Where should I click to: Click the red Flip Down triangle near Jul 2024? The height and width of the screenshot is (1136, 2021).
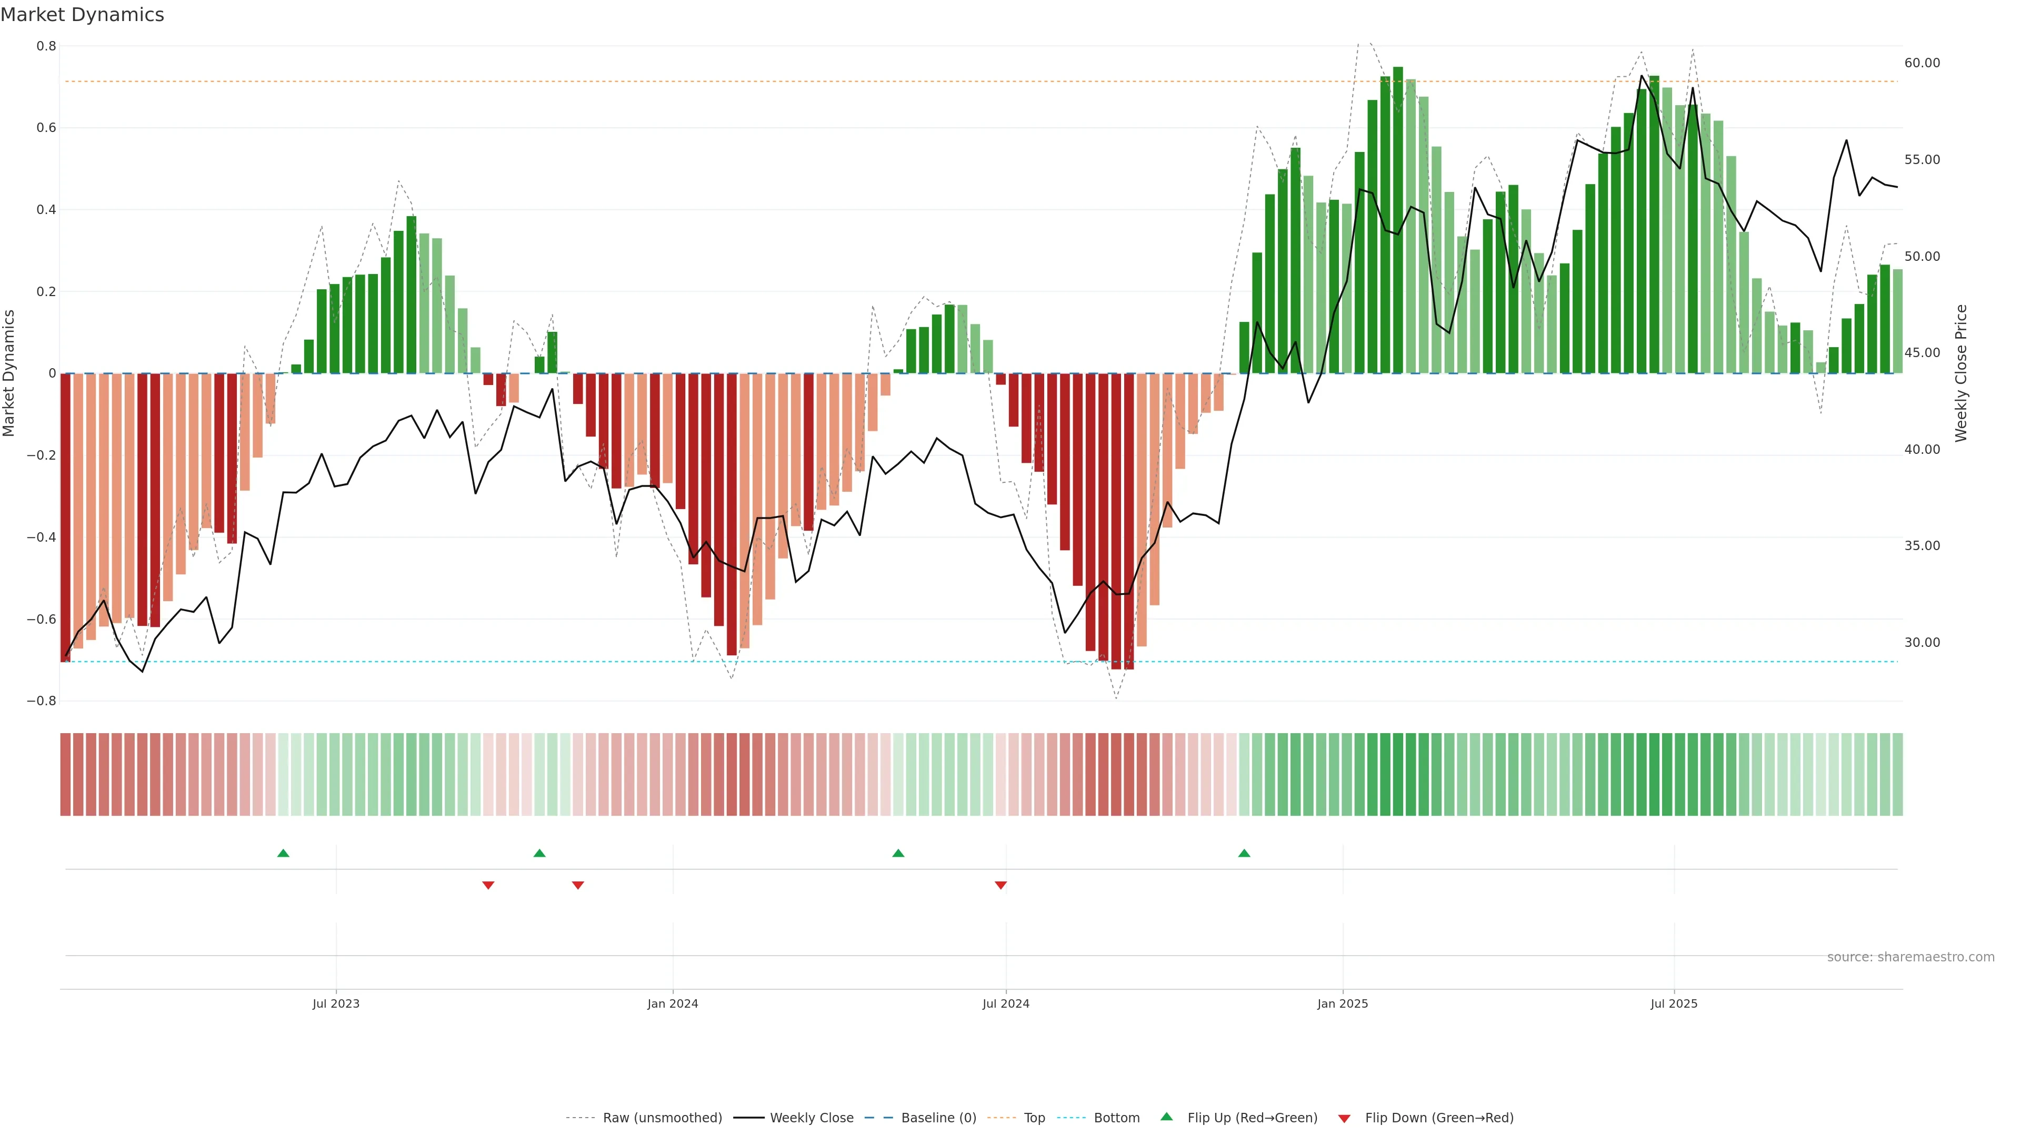(x=1001, y=885)
